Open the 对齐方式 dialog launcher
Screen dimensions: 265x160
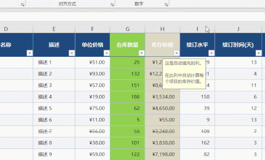(112, 5)
